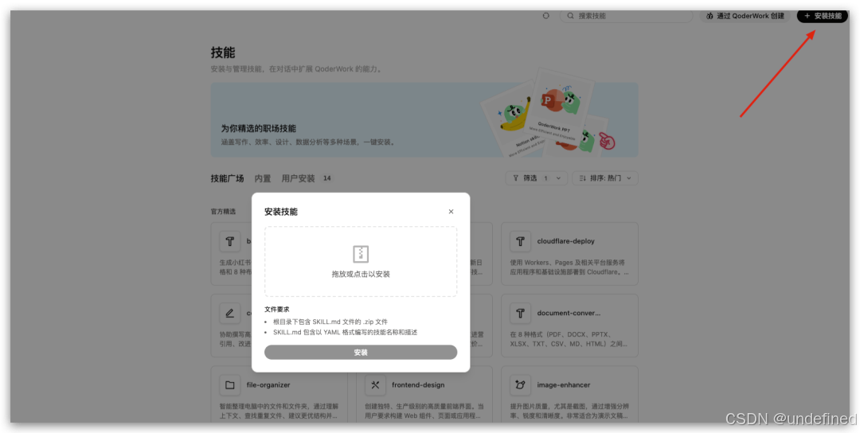The image size is (860, 433).
Task: Open the document-conver... skill card
Action: click(569, 326)
